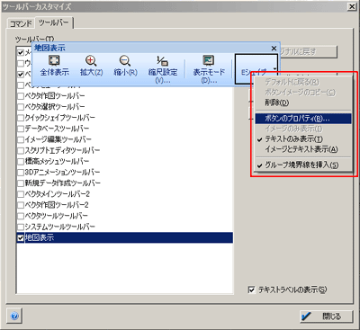The width and height of the screenshot is (360, 330).
Task: Click the partly hidden オリジナルに戻す button
Action: pyautogui.click(x=309, y=51)
